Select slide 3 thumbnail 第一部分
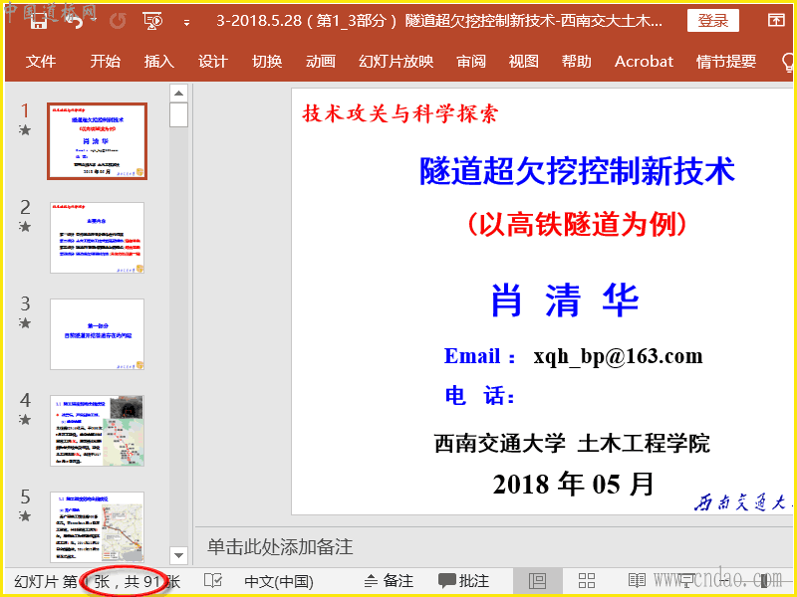Image resolution: width=797 pixels, height=597 pixels. [97, 334]
